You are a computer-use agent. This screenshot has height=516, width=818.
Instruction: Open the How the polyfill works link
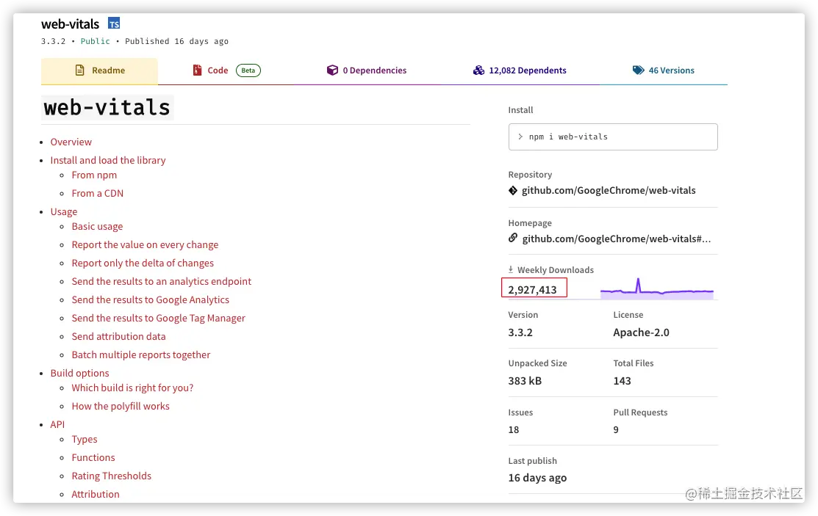click(121, 406)
